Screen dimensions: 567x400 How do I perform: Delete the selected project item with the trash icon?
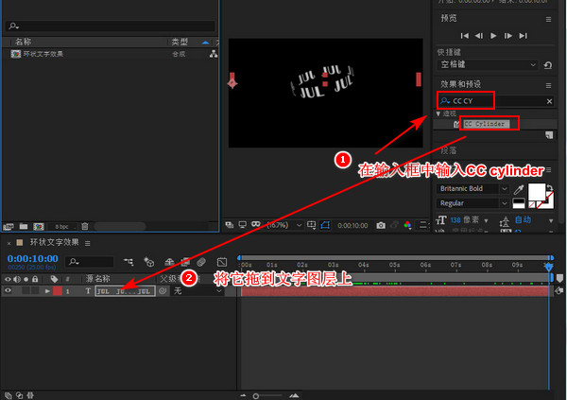tap(85, 226)
